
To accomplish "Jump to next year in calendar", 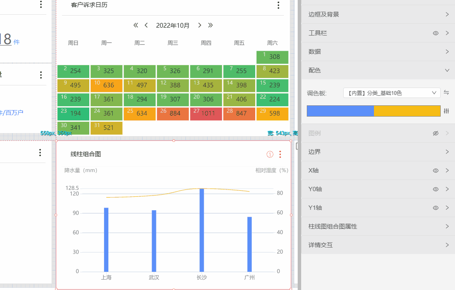I will coord(210,25).
